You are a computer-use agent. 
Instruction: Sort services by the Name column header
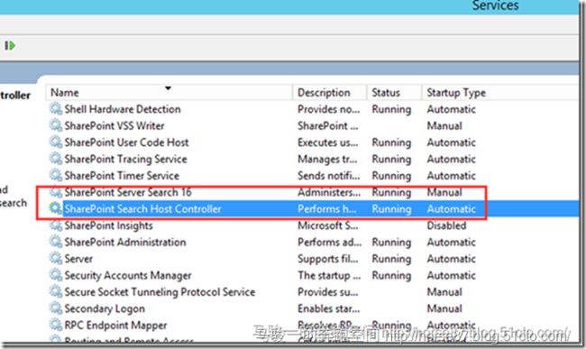(169, 92)
